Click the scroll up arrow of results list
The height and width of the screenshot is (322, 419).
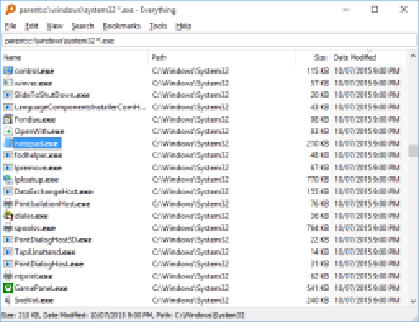(x=413, y=55)
